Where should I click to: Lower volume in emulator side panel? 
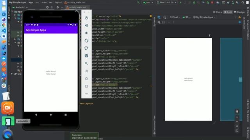pyautogui.click(x=86, y=33)
